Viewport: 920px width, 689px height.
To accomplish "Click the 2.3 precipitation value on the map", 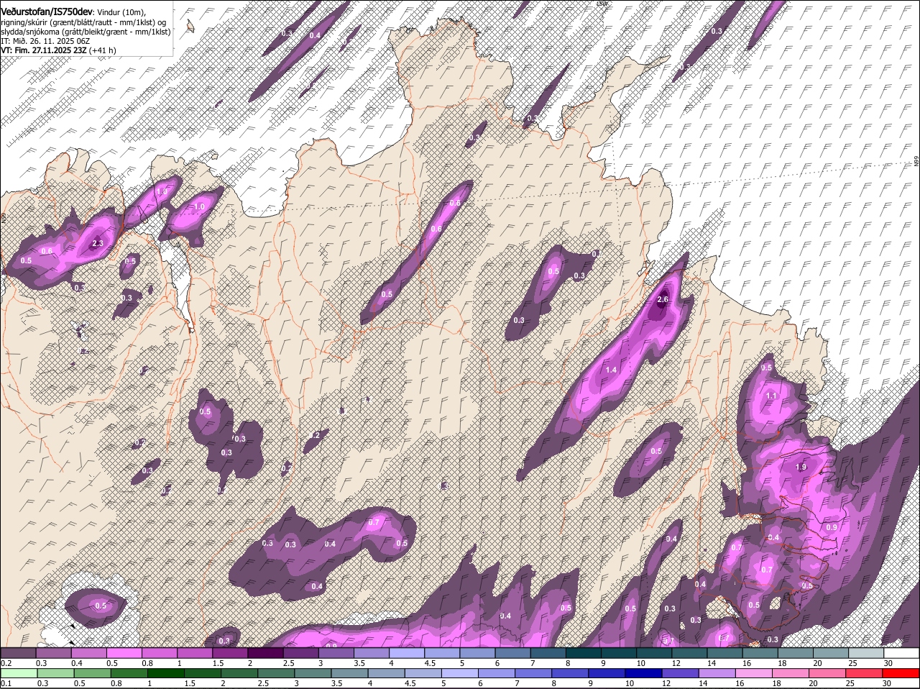I will 98,244.
